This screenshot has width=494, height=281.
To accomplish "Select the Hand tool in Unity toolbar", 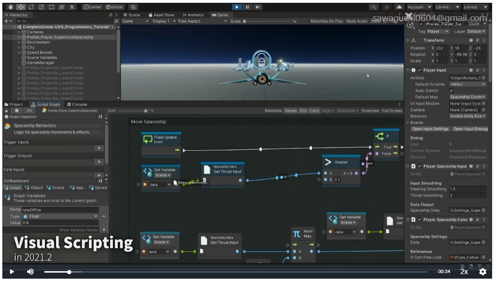I will [10, 7].
